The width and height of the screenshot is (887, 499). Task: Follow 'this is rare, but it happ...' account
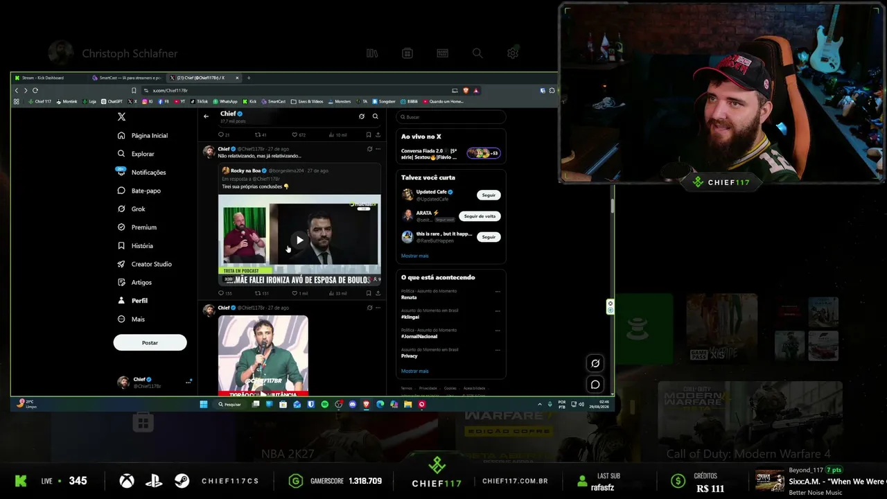pos(489,237)
